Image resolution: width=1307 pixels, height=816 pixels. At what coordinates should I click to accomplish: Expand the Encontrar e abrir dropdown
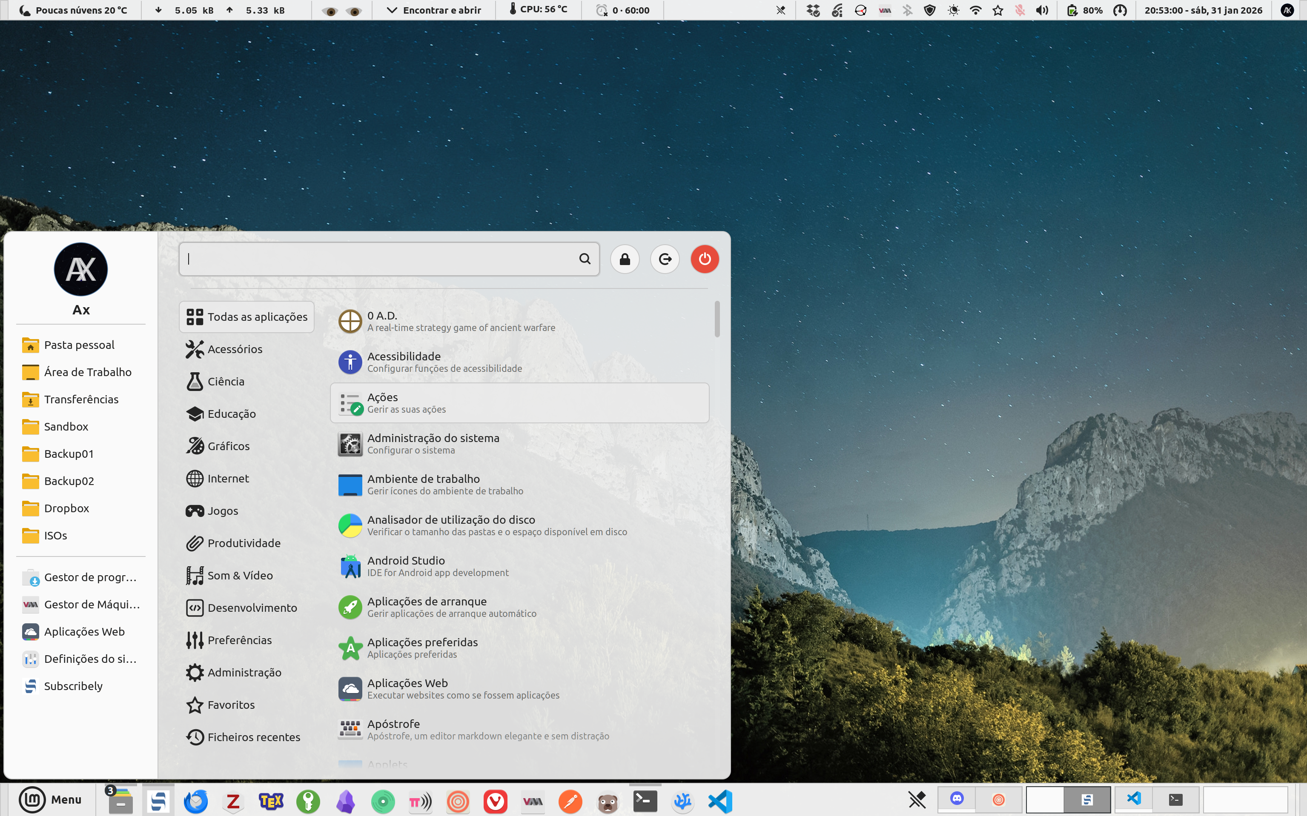(434, 10)
